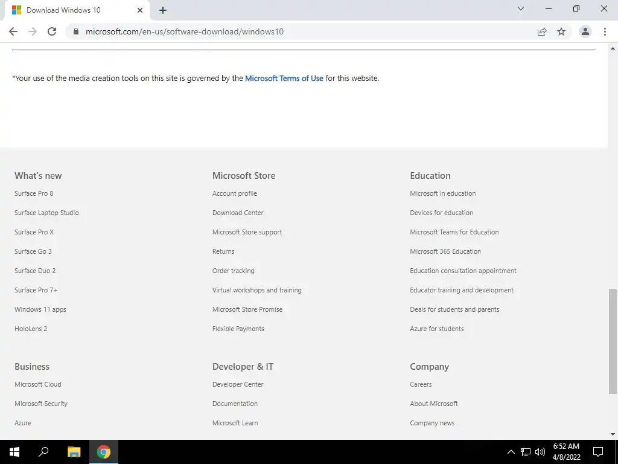
Task: Open the notification center icon
Action: [598, 452]
